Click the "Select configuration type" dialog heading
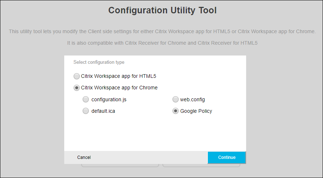The image size is (323, 178). point(99,62)
